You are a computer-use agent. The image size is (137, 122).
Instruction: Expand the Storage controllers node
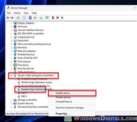(x=11, y=100)
